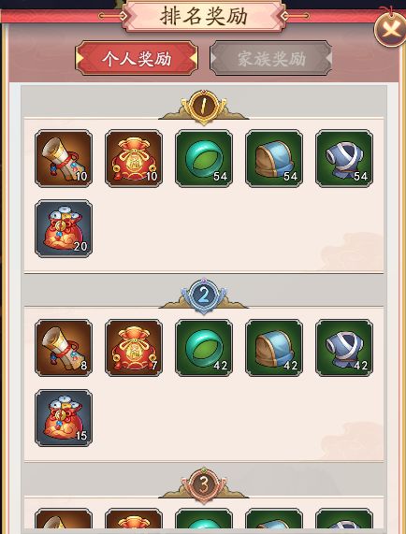Tap rank 1 scroll reward with 10

[64, 158]
